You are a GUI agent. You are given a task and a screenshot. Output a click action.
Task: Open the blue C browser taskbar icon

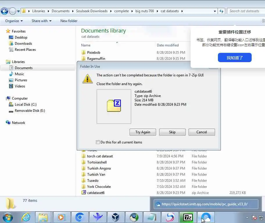[x=79, y=217]
